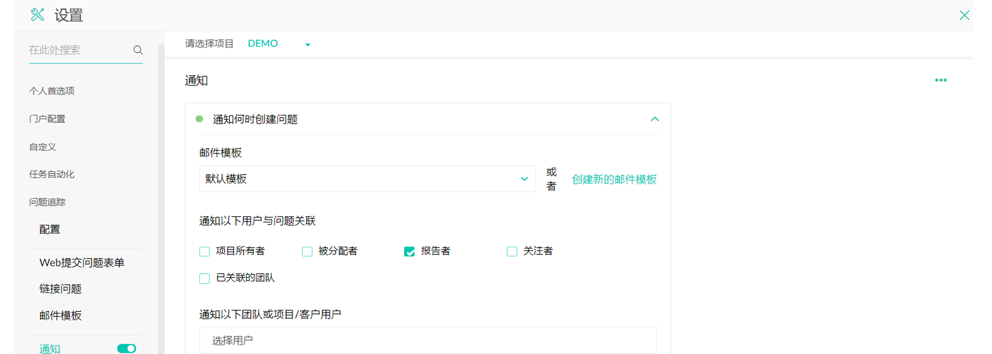Collapse the 通知何时创建问题 section chevron
This screenshot has height=354, width=992.
click(x=654, y=119)
